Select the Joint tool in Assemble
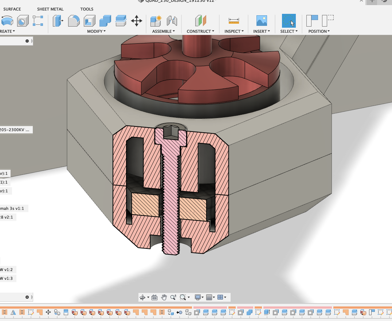 click(x=172, y=21)
